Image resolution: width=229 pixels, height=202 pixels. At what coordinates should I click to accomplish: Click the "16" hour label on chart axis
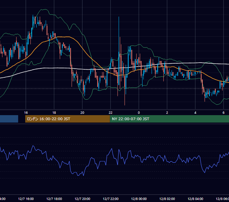[26, 113]
